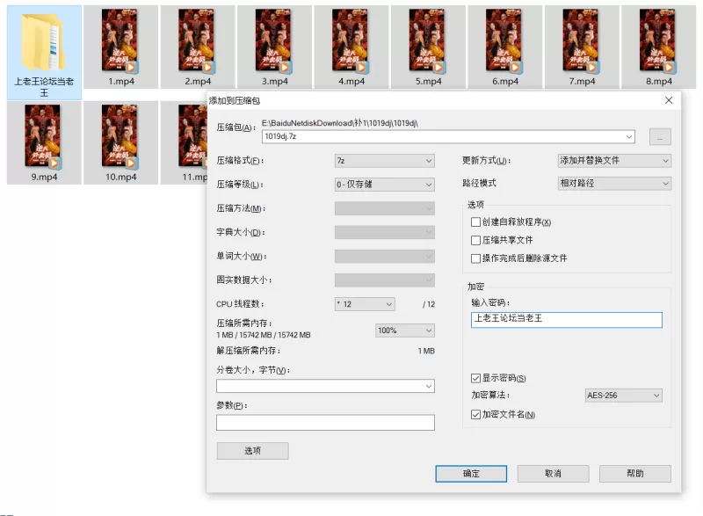Click the 取消 button
703x516 pixels.
pos(553,474)
